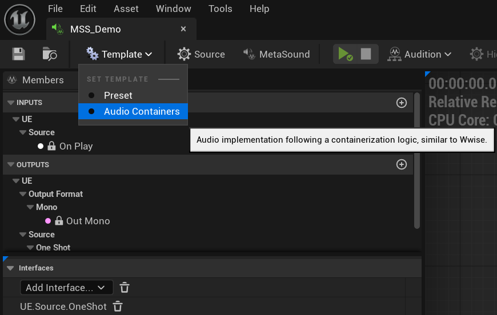The image size is (497, 315).
Task: Click trash icon next to Add Interface
Action: click(x=125, y=288)
